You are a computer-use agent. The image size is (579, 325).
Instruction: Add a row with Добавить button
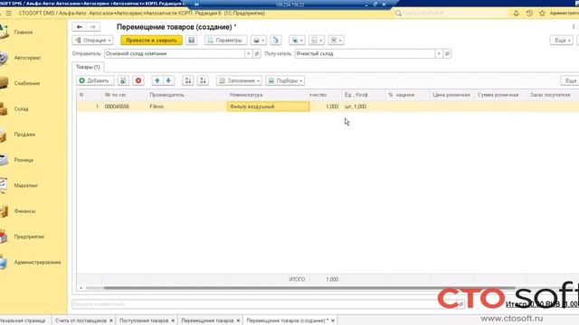point(95,80)
